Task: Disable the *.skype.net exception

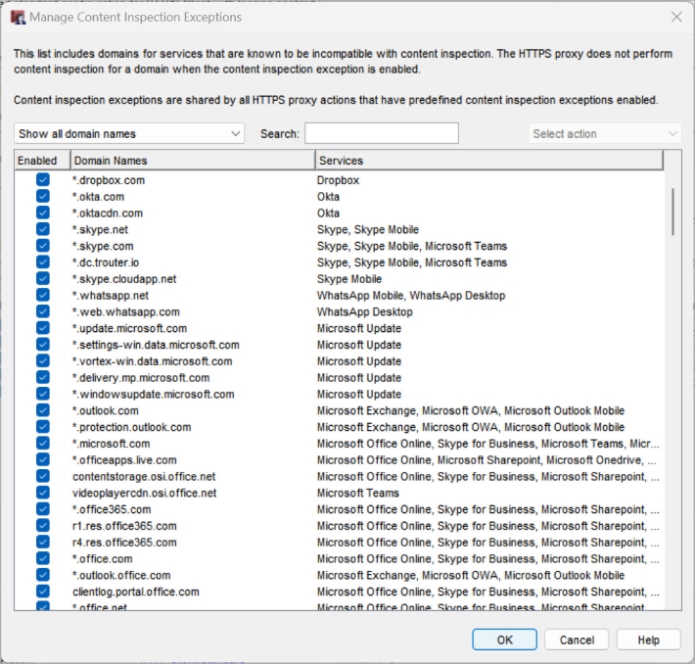Action: (x=43, y=229)
